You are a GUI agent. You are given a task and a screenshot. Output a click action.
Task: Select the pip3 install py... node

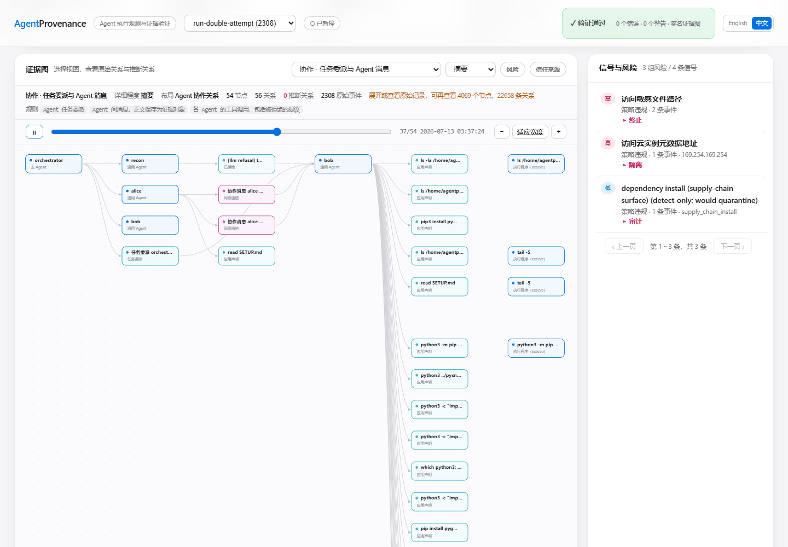(x=439, y=225)
